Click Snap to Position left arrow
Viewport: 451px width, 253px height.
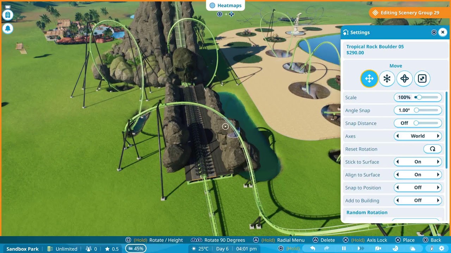(398, 188)
